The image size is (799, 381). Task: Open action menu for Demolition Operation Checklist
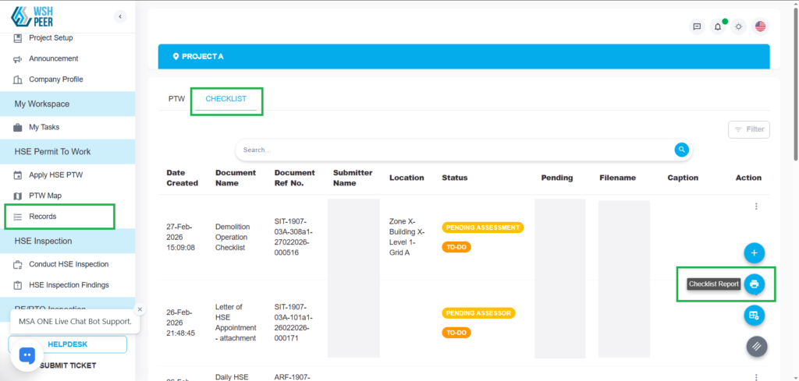[x=755, y=206]
